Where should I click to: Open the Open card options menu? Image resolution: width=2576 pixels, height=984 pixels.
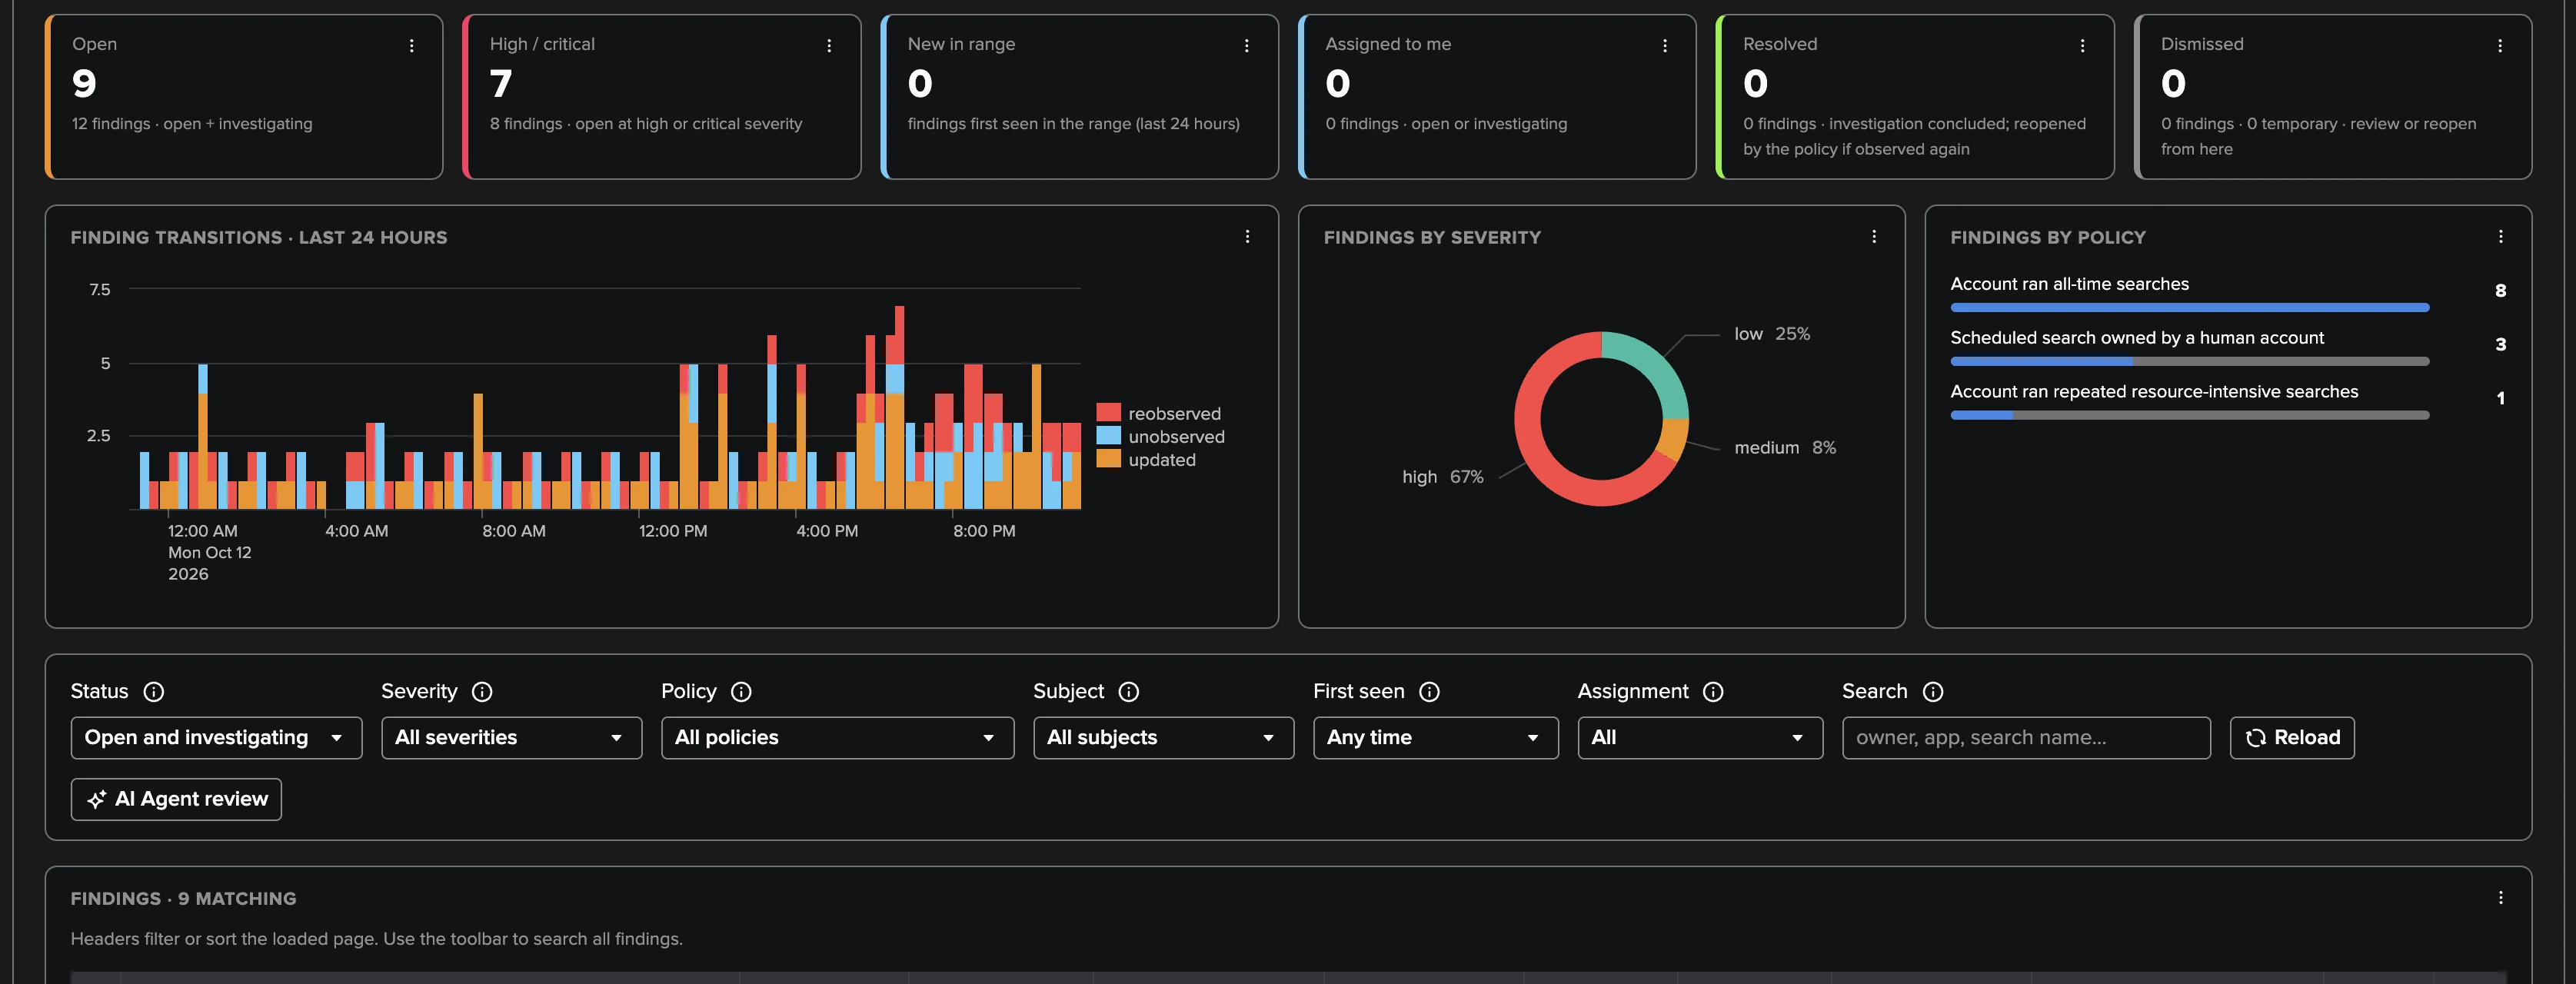(x=411, y=46)
